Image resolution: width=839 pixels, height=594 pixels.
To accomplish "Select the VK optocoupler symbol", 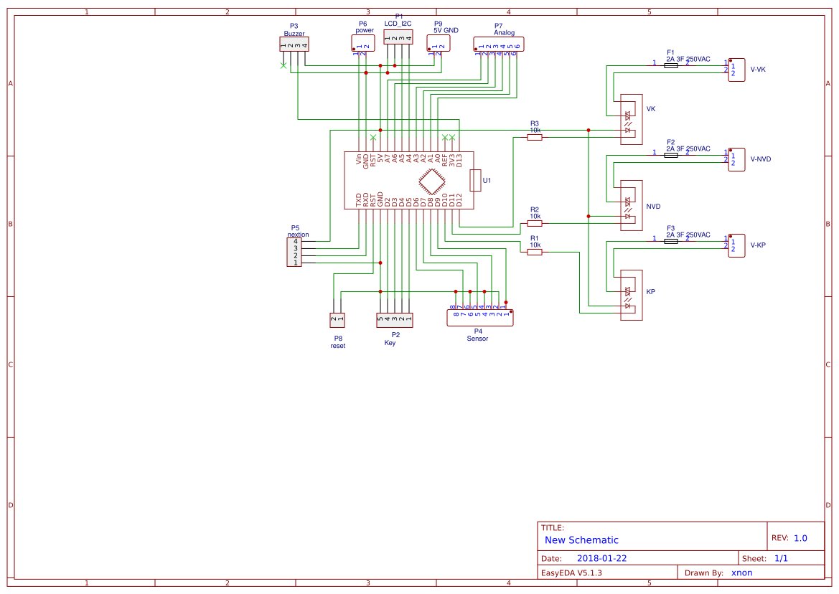I will tap(630, 118).
